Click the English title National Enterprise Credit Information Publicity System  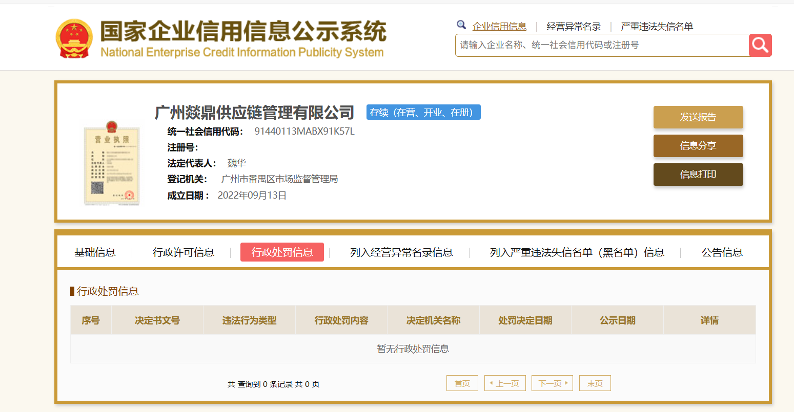(x=242, y=52)
